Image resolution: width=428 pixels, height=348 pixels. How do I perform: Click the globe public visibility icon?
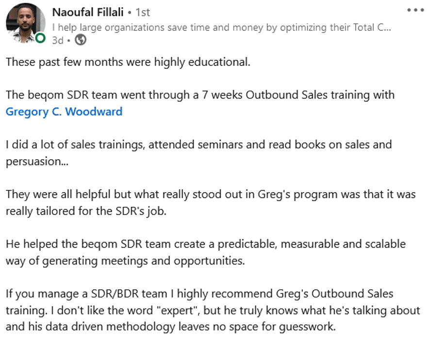point(81,40)
